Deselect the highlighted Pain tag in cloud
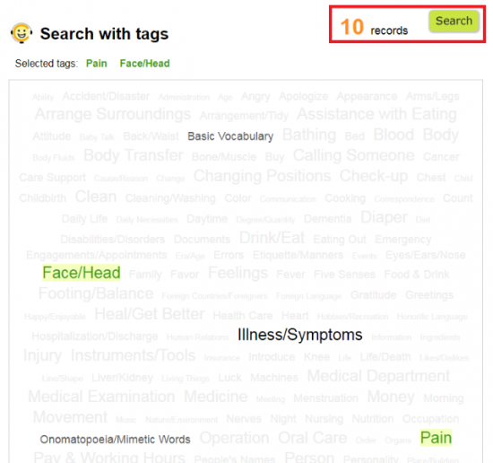Screen dimensions: 493x463 (x=437, y=438)
